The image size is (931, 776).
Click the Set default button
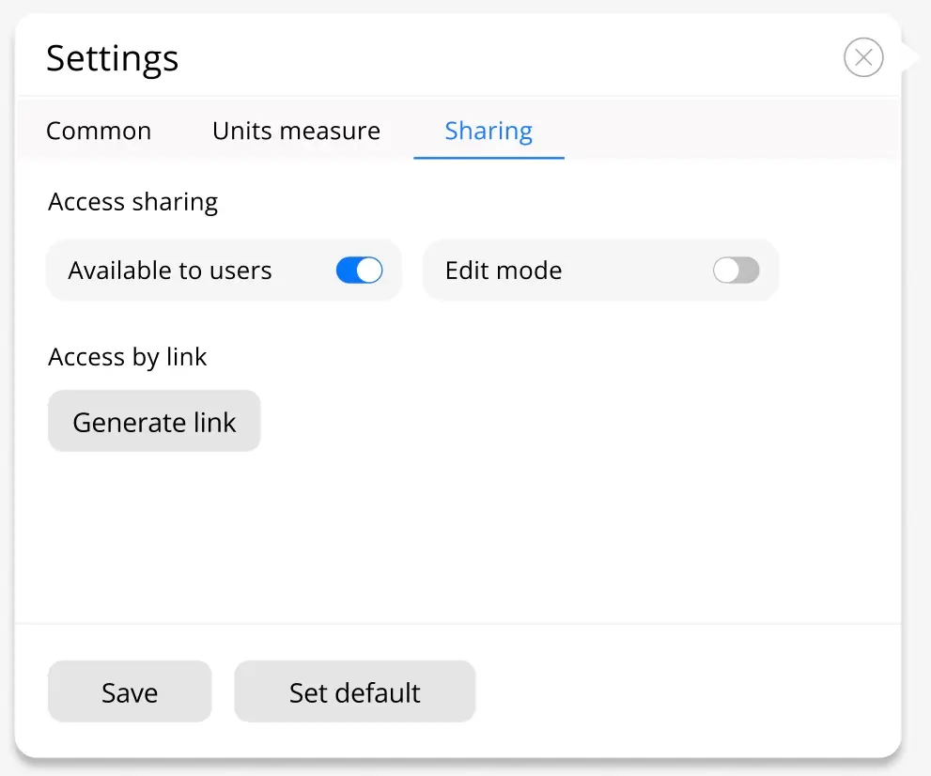click(x=354, y=691)
